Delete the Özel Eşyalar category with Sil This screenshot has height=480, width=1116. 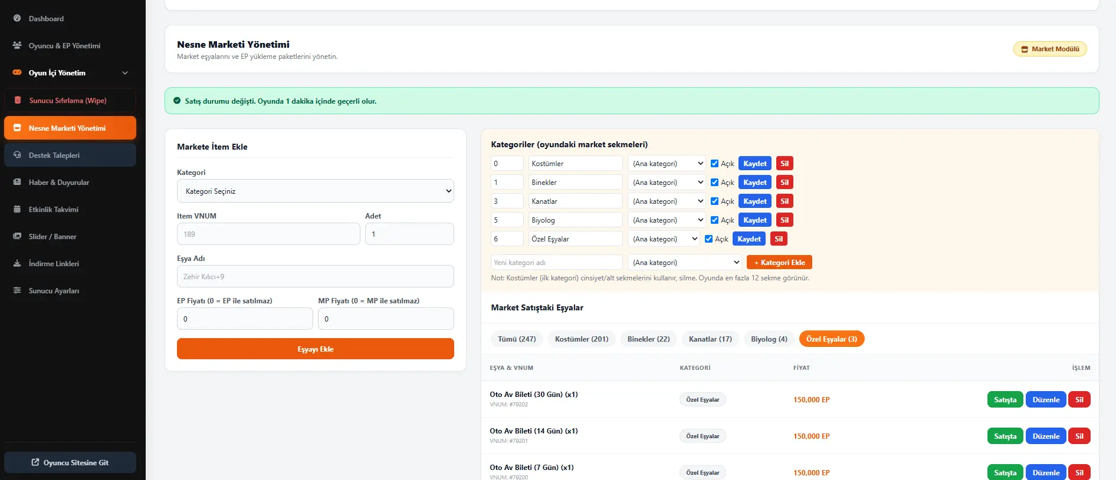[x=779, y=239]
